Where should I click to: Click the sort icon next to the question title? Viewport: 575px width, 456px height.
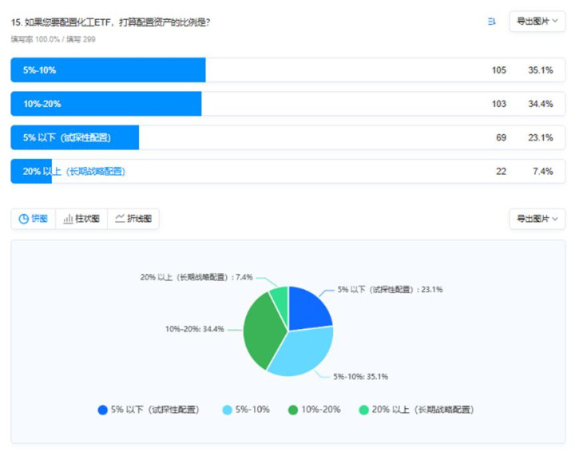491,22
